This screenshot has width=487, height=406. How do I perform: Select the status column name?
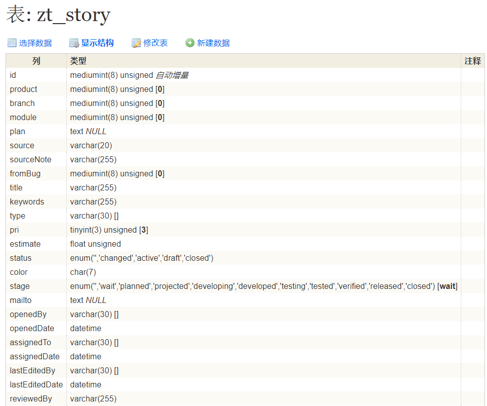click(x=21, y=258)
